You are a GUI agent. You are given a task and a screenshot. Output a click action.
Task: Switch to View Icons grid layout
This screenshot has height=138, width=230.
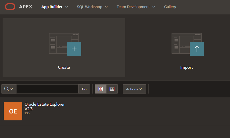101,89
